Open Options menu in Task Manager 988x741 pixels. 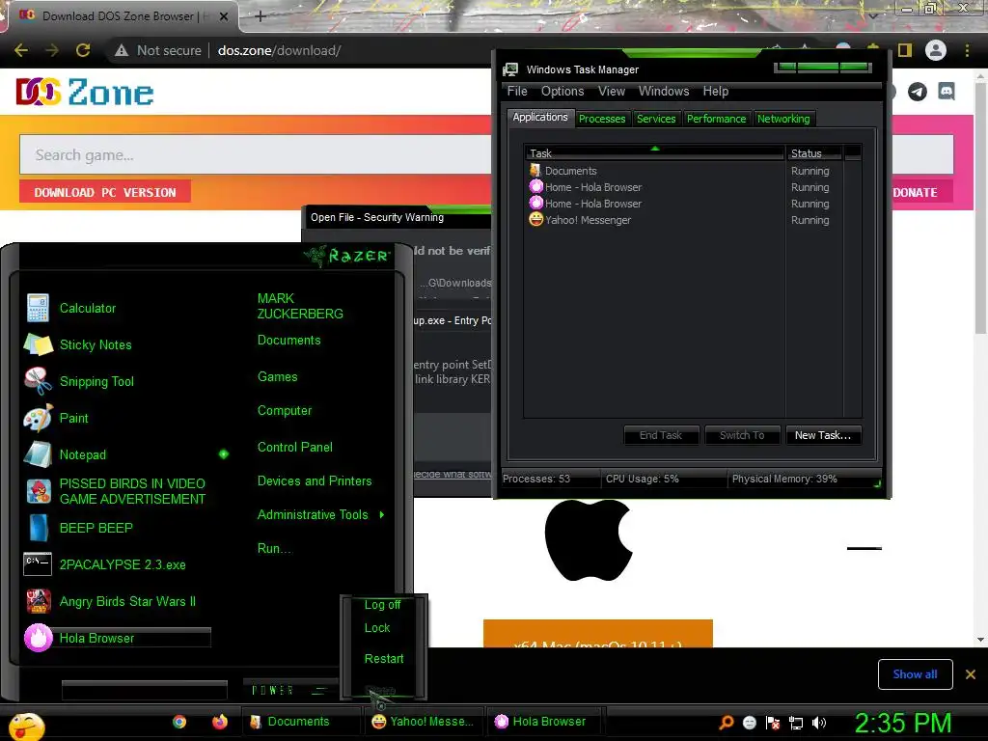(x=563, y=92)
